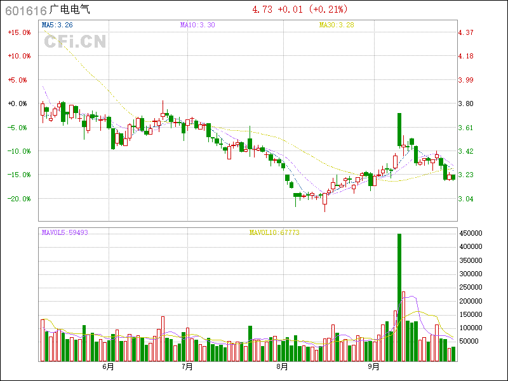Select the 8月 date marker
The height and width of the screenshot is (381, 508).
tap(283, 367)
